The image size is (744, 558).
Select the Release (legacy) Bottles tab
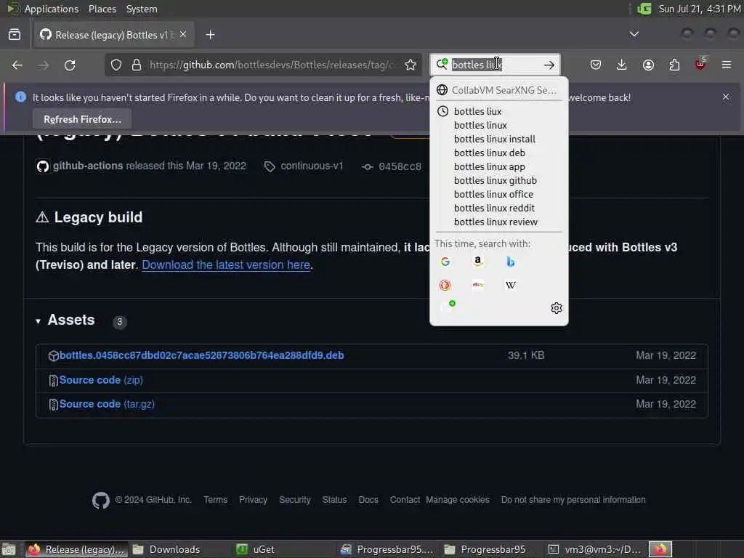114,35
